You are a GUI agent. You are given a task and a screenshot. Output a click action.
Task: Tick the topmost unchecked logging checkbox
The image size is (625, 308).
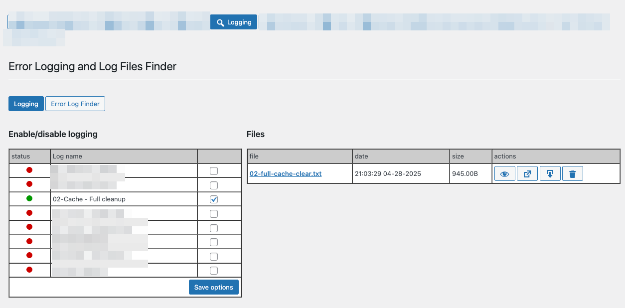pyautogui.click(x=214, y=171)
